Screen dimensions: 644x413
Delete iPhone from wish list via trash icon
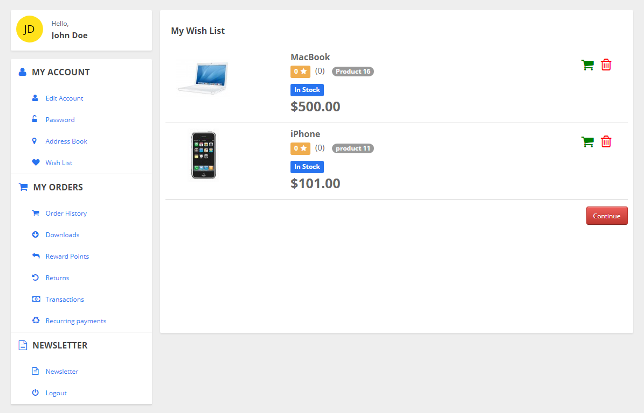(606, 142)
